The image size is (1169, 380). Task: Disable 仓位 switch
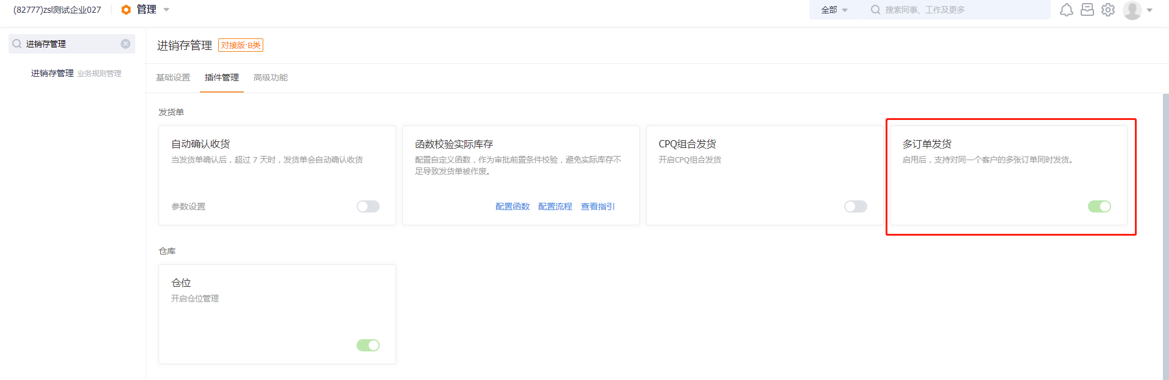[368, 345]
